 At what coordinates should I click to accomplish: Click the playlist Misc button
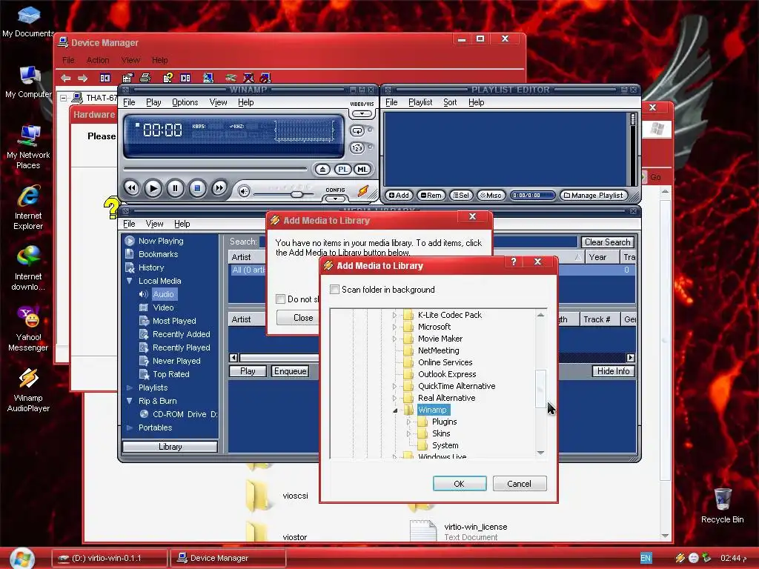[491, 195]
